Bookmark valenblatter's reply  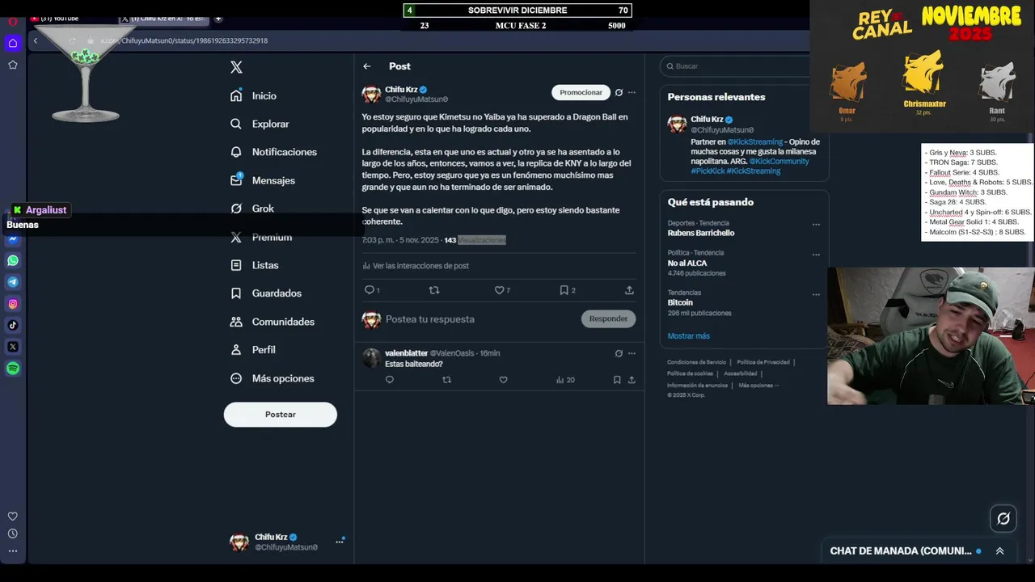tap(617, 380)
